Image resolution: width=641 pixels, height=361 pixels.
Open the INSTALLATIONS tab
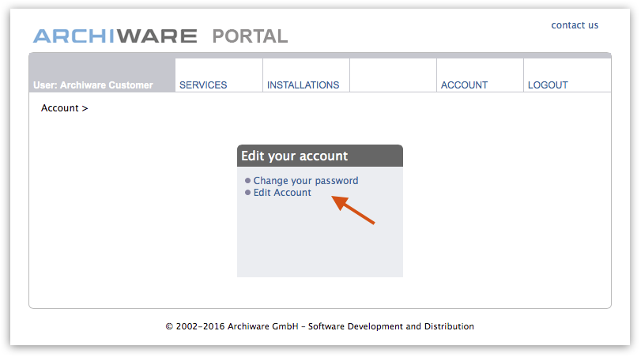click(303, 85)
